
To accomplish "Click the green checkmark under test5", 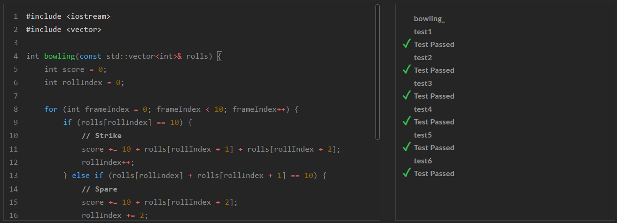I will tap(407, 147).
